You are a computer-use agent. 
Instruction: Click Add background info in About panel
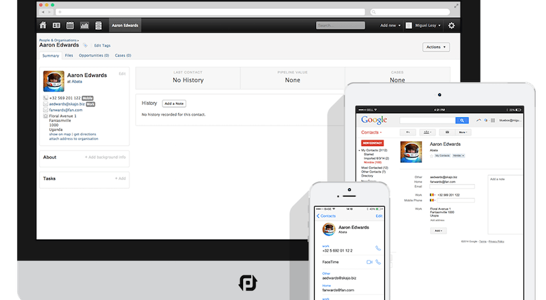coord(106,157)
